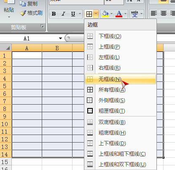
Task: Apply fill color with paint bucket
Action: [105, 14]
